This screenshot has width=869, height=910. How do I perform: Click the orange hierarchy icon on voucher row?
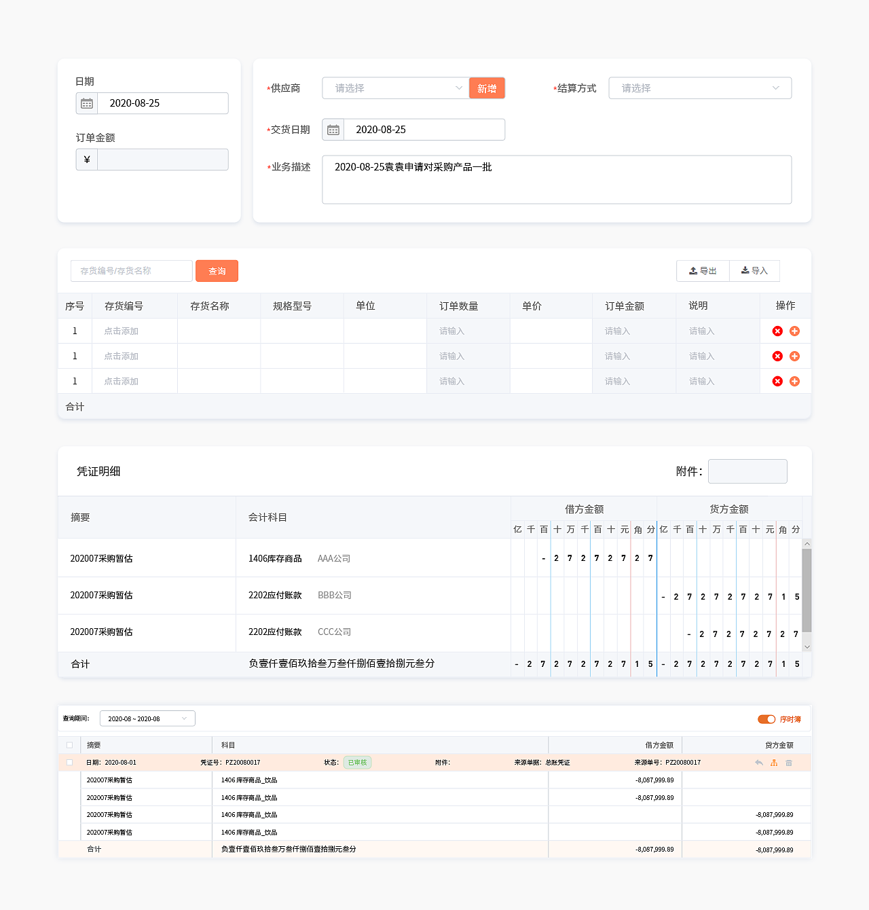774,763
